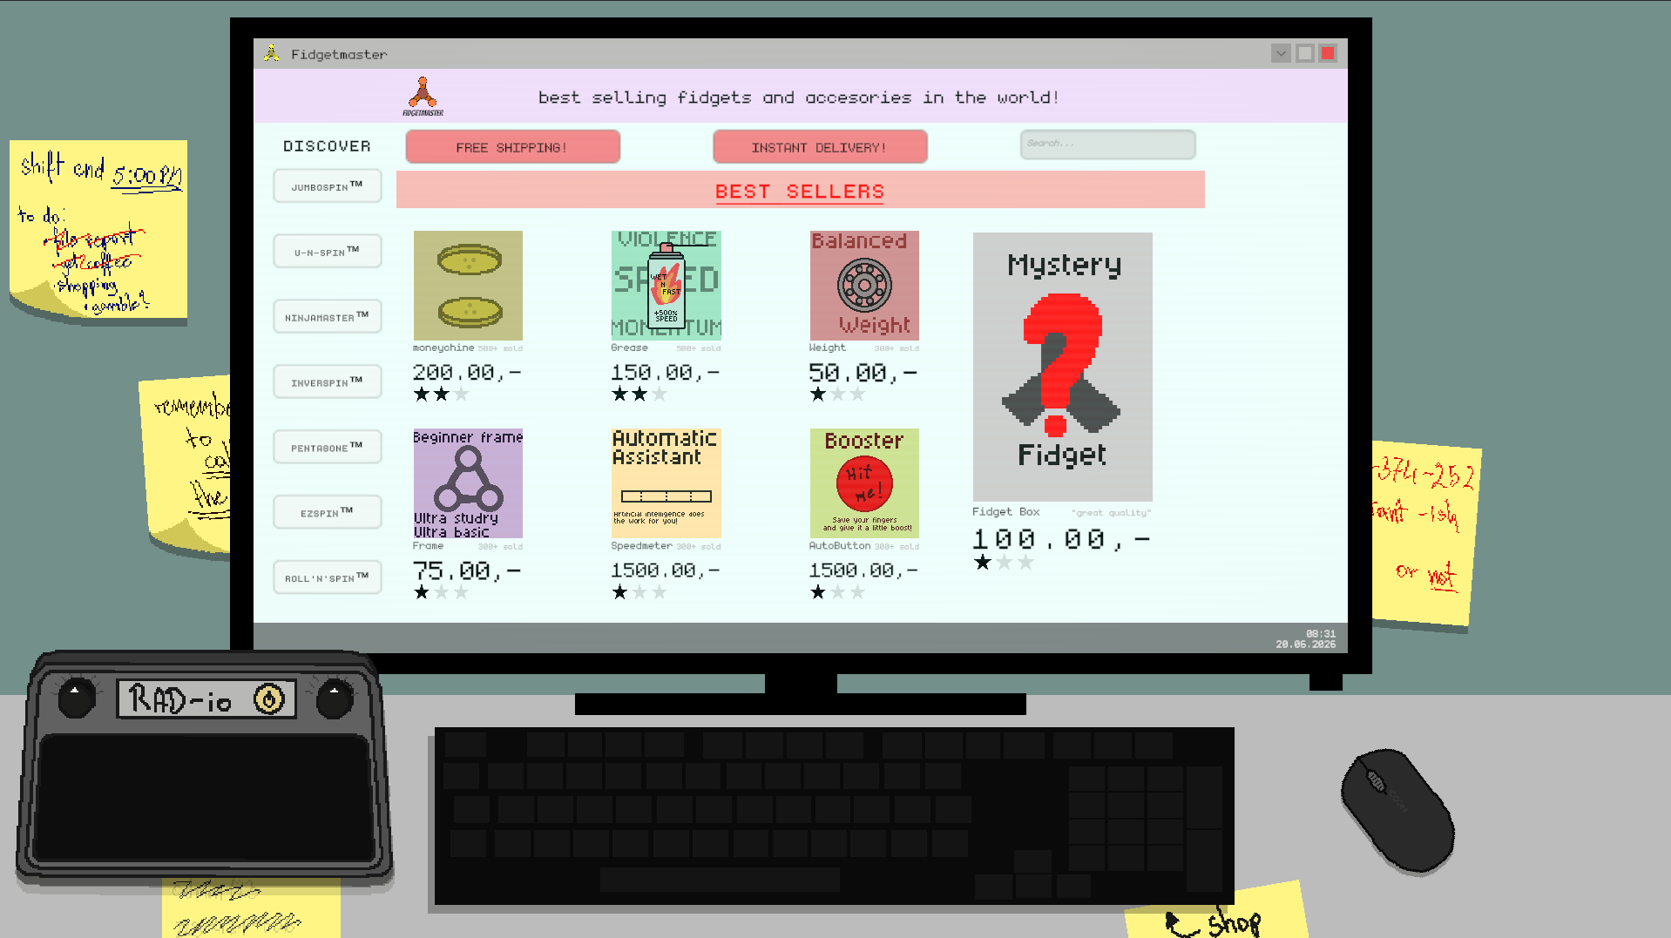Open the Balanced Weight bearing product image
Image resolution: width=1671 pixels, height=938 pixels.
[864, 286]
